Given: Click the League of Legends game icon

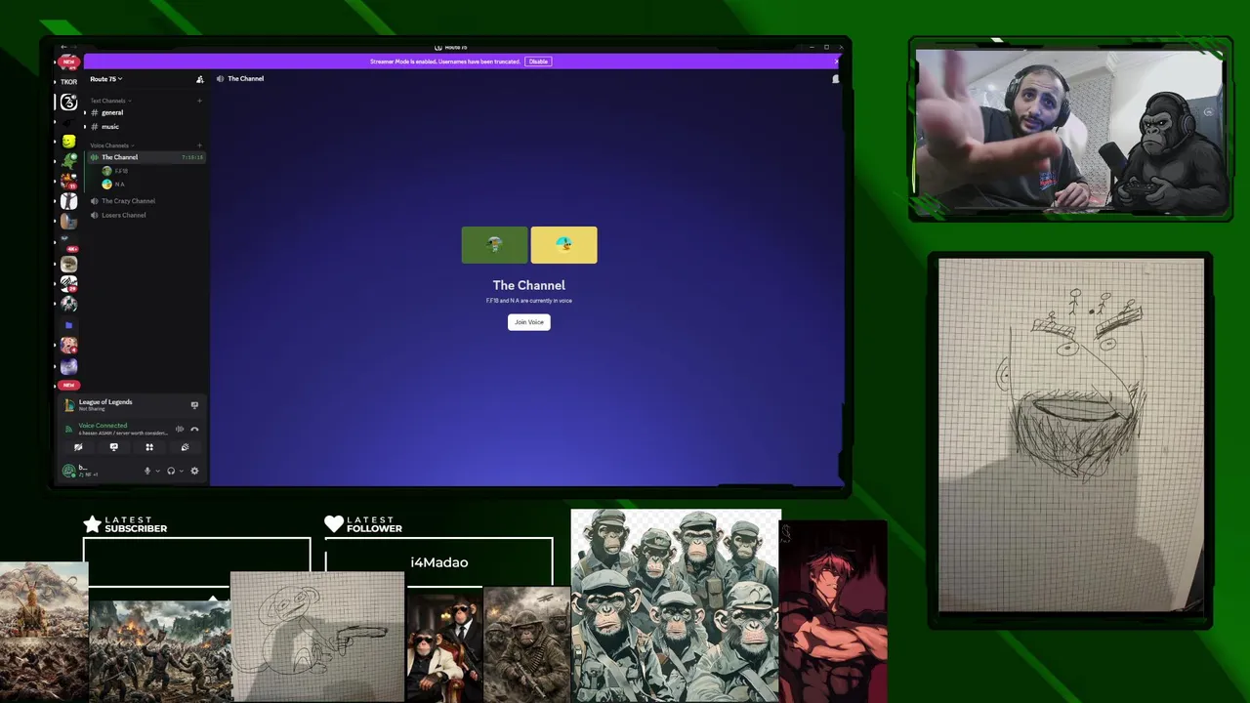Looking at the screenshot, I should (68, 405).
